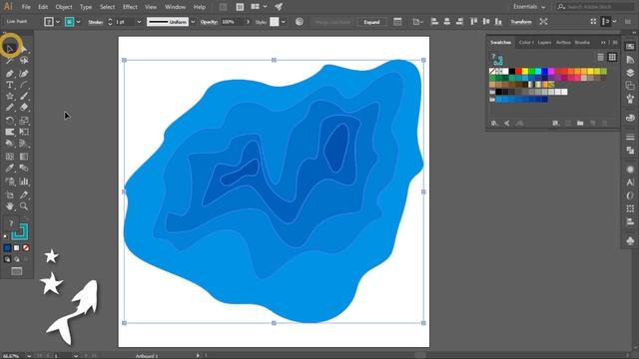Viewport: 639px width, 359px height.
Task: Open the Object menu
Action: [64, 7]
